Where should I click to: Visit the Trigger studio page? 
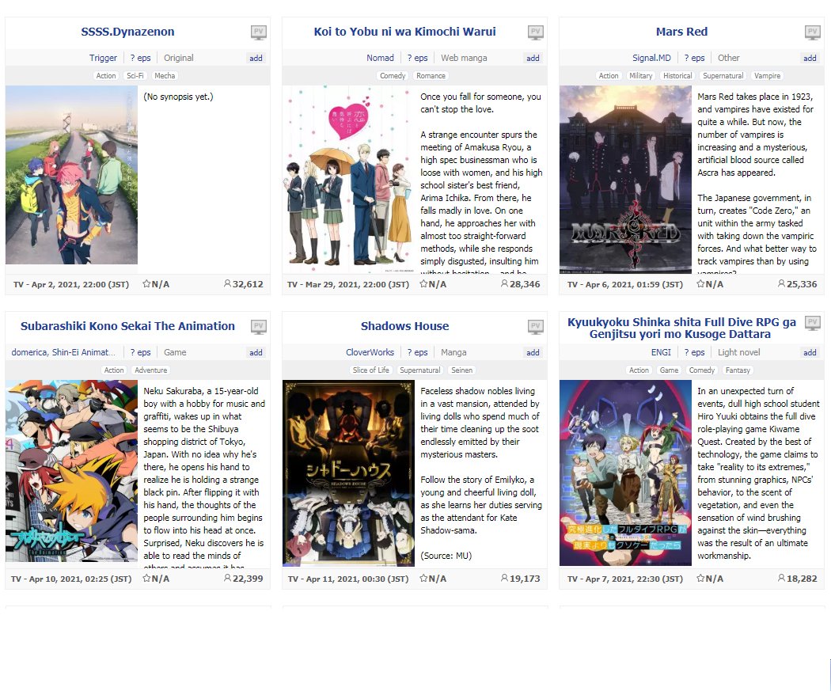click(x=104, y=59)
